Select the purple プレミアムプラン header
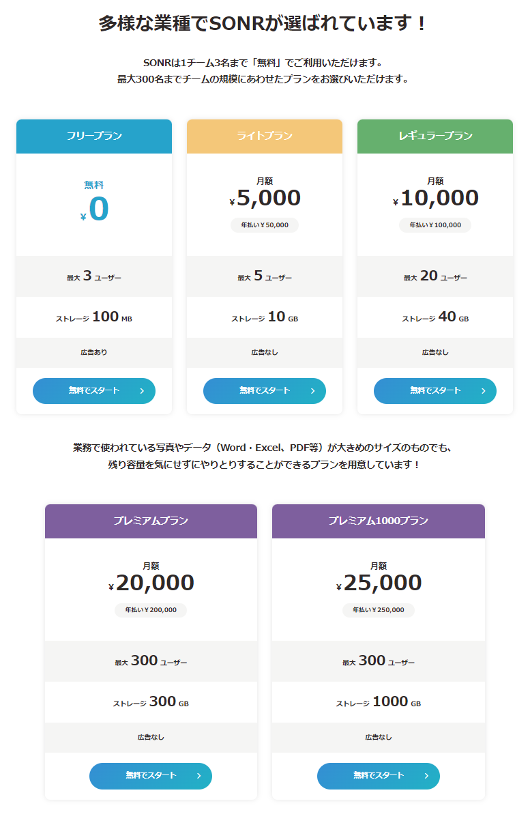The height and width of the screenshot is (840, 530). pyautogui.click(x=151, y=521)
